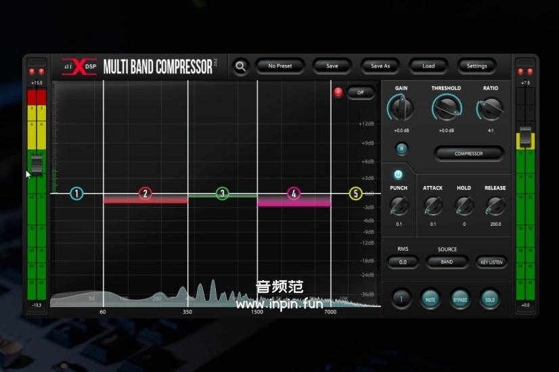
Task: Click the RELEASE knob
Action: pos(495,206)
